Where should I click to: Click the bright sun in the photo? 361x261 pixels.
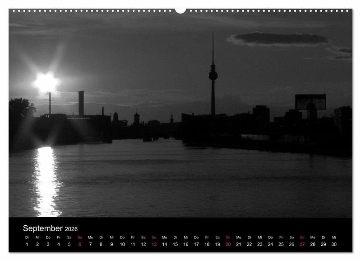(x=46, y=82)
